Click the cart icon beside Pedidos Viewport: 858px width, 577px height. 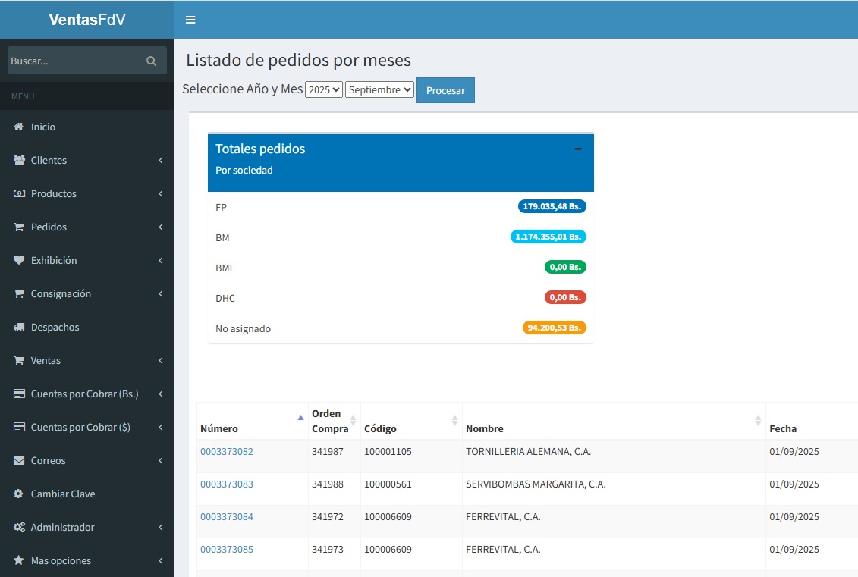pos(19,227)
